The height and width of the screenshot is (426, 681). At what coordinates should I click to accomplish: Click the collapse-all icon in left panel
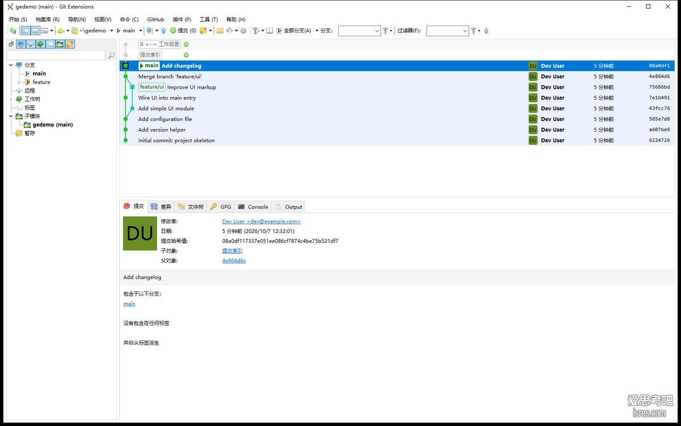[11, 44]
